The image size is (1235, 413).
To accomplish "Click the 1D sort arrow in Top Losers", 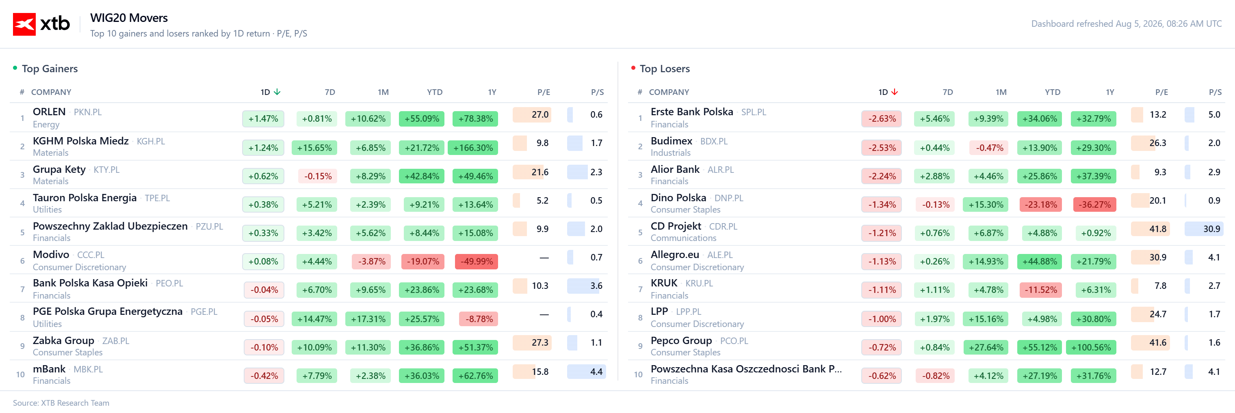I will tap(895, 92).
